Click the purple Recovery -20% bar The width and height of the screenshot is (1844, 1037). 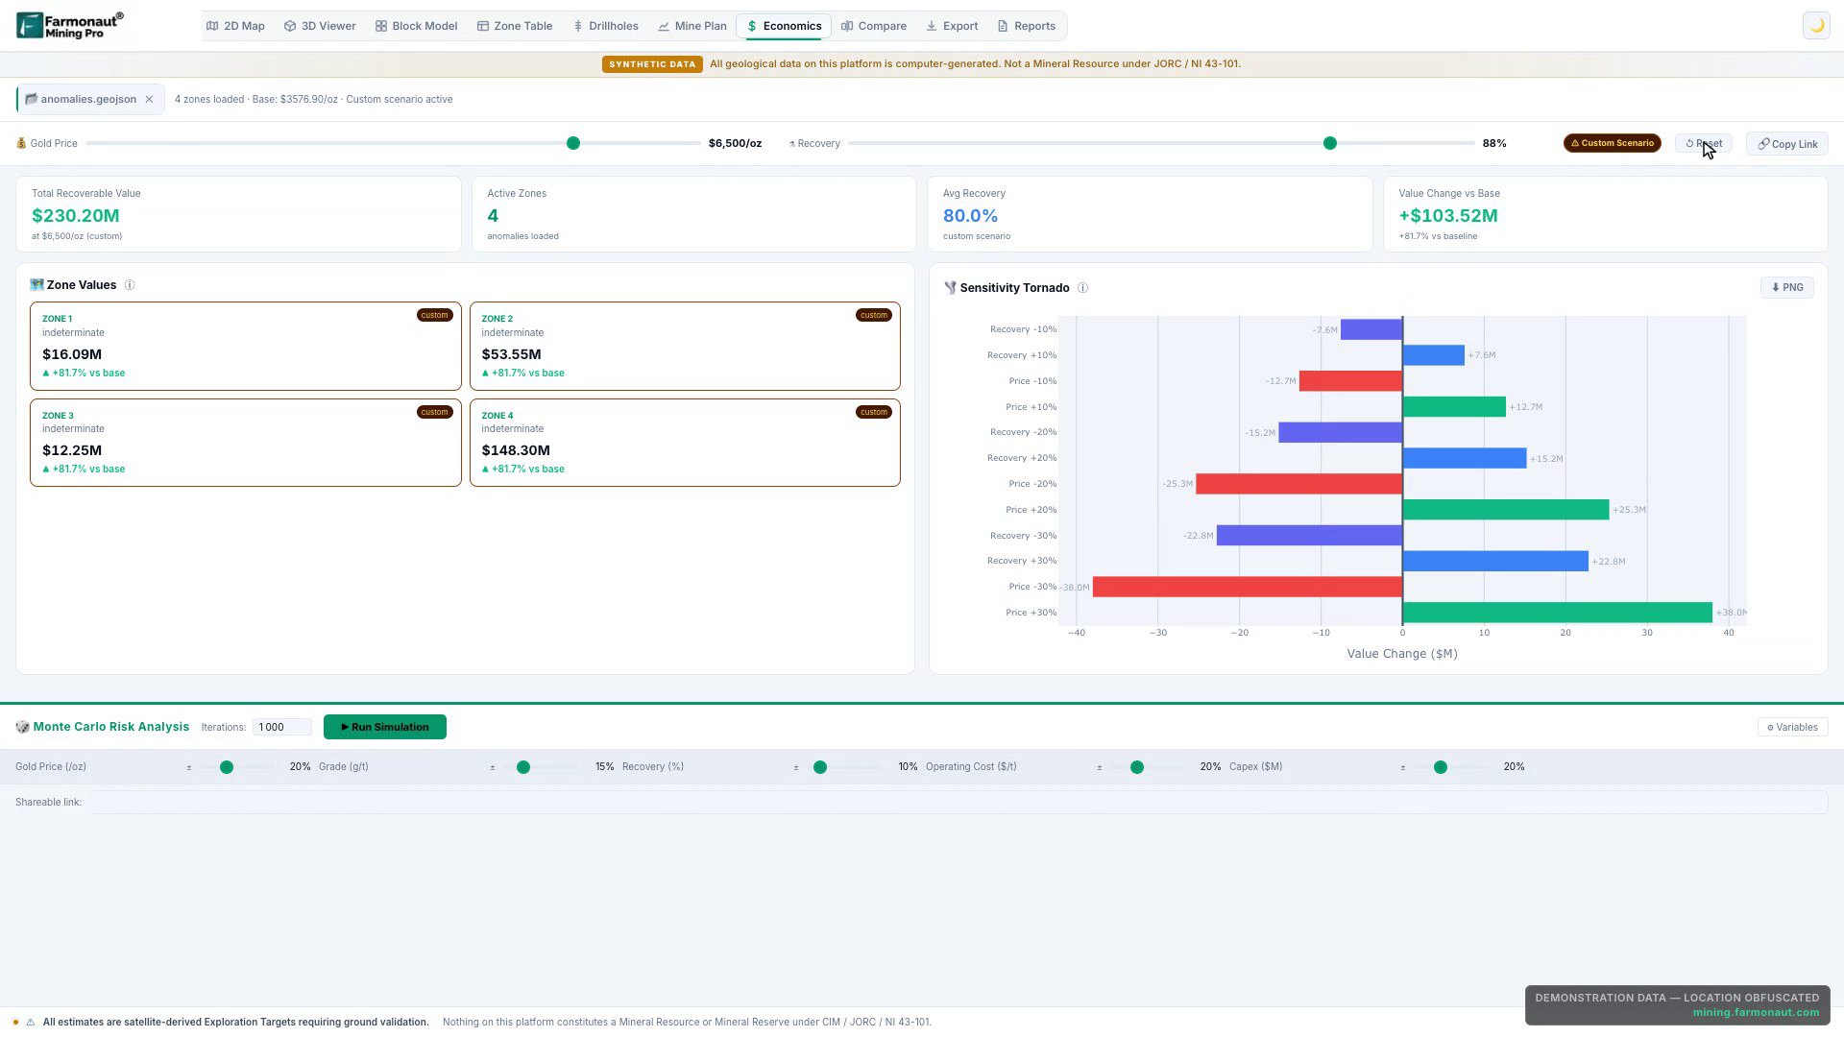coord(1340,432)
